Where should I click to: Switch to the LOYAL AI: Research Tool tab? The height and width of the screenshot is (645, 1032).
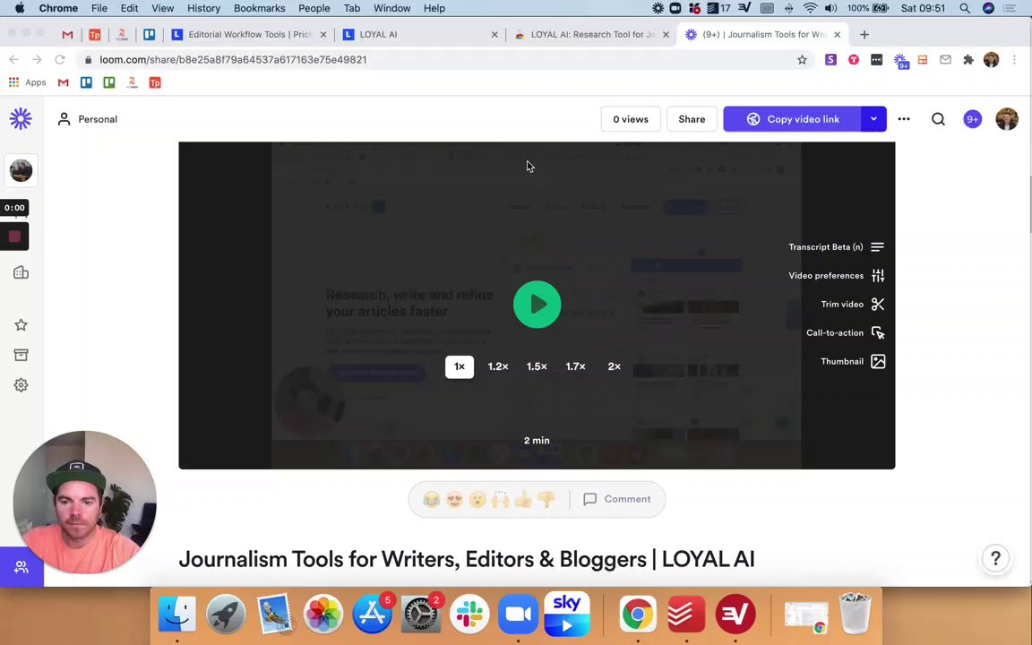[x=591, y=34]
